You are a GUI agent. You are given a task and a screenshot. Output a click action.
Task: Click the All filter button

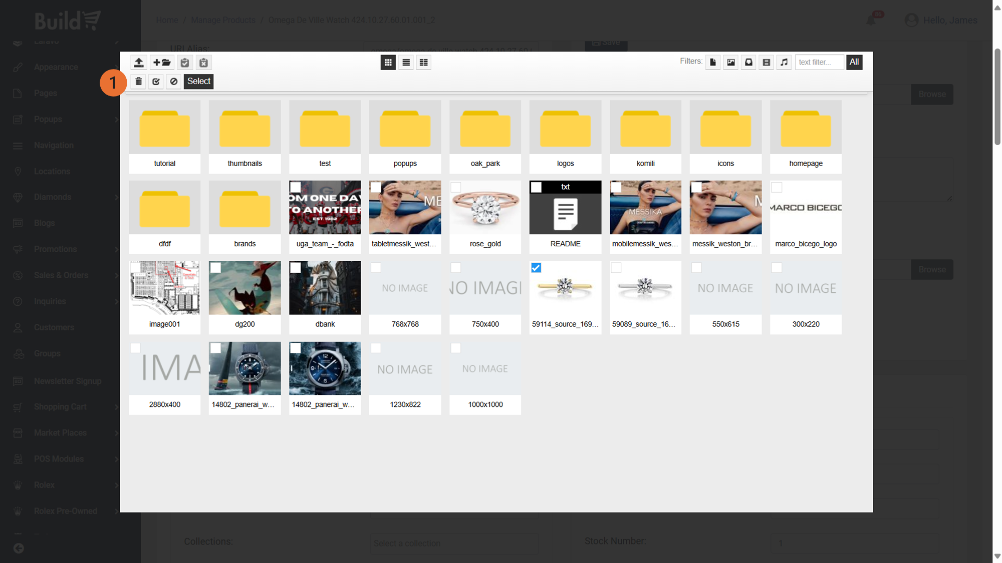click(x=854, y=62)
